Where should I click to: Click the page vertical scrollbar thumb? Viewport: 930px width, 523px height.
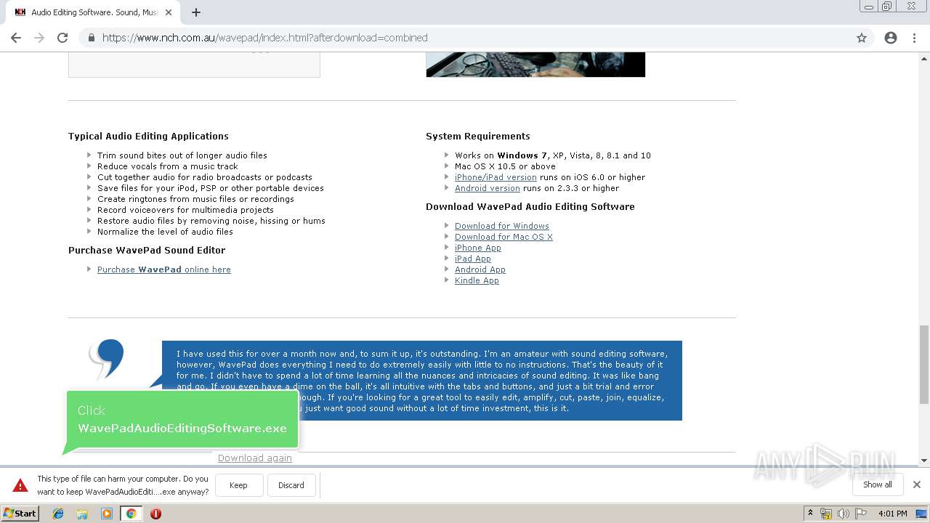point(924,364)
